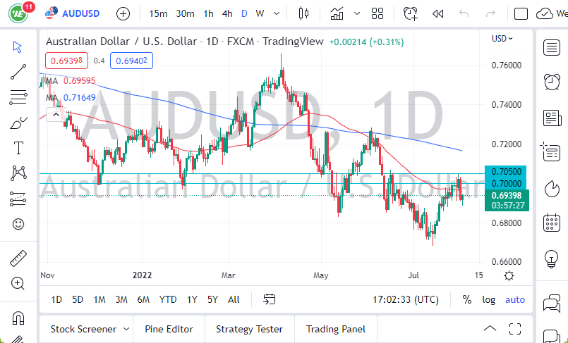Screen dimensions: 568x343
Task: Toggle auto scale mode
Action: [515, 299]
